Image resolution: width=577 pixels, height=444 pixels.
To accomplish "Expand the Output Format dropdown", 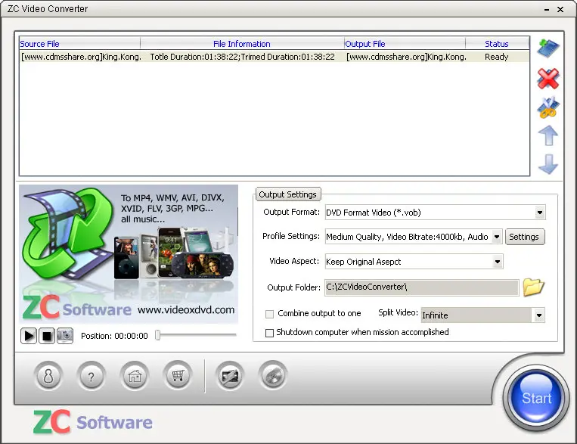I will tap(539, 213).
